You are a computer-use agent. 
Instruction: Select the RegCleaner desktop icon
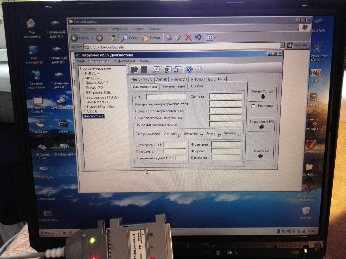coord(40,127)
